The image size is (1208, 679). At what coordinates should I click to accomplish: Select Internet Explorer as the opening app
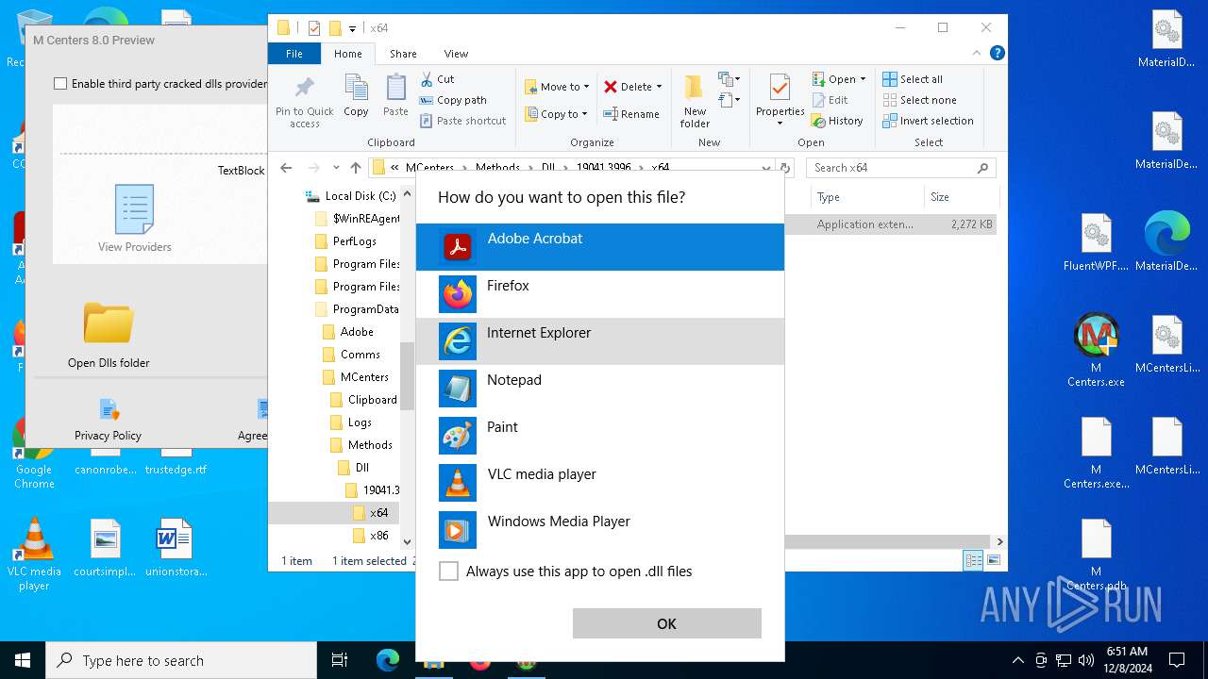point(600,341)
